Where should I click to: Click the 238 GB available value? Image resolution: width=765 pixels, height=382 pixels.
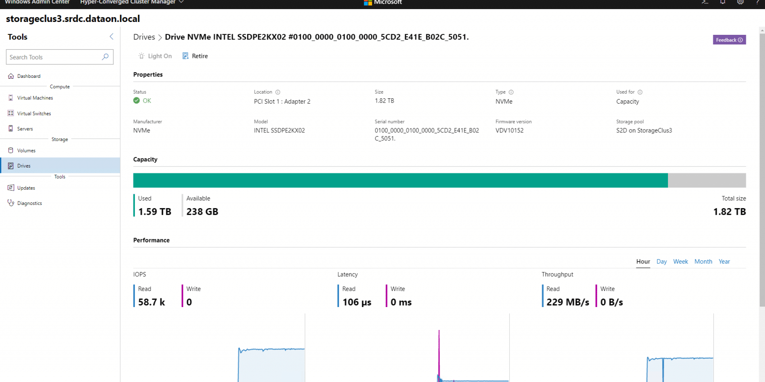click(x=202, y=212)
